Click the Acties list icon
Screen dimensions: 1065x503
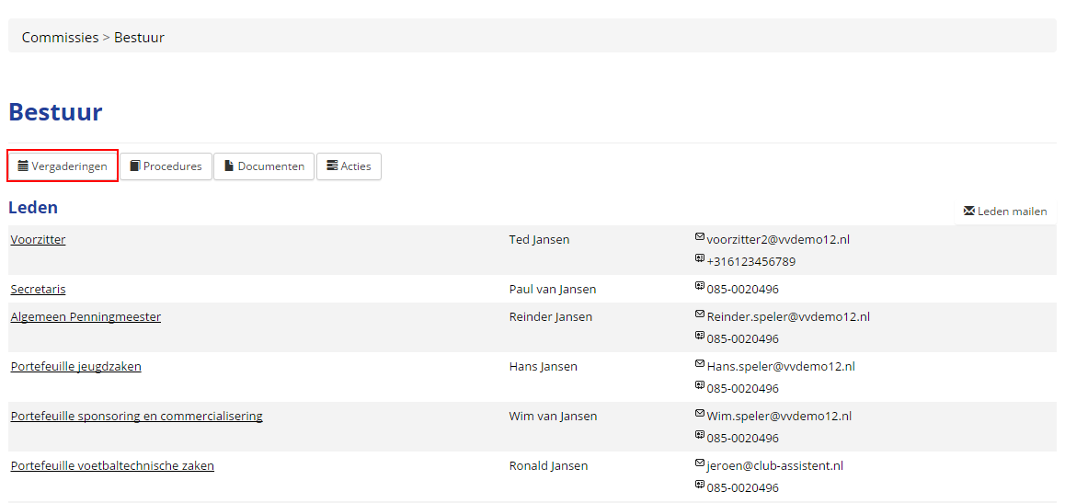click(x=332, y=166)
